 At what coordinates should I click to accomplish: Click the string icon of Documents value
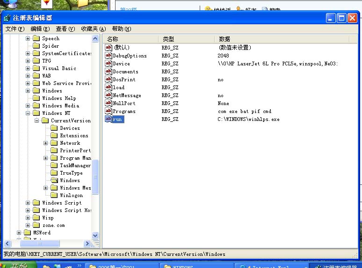[109, 71]
